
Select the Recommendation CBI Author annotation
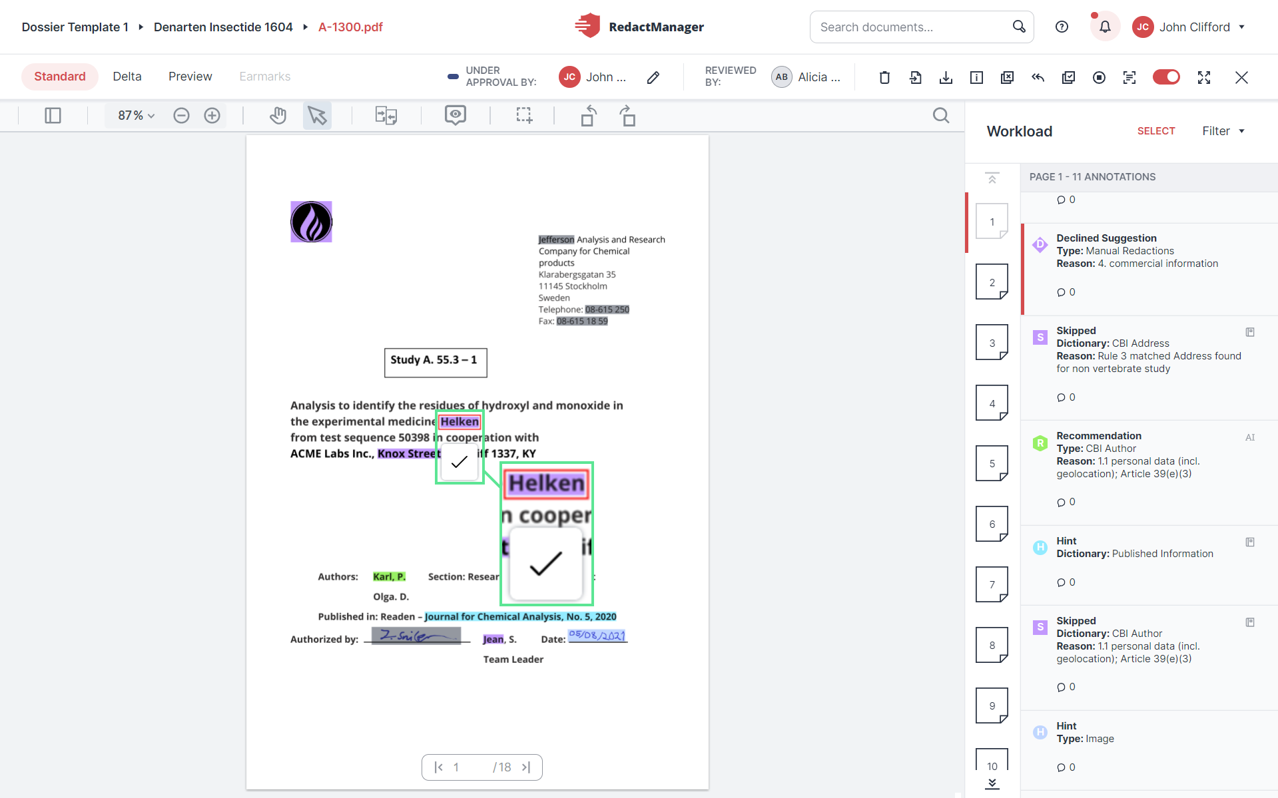click(1149, 473)
